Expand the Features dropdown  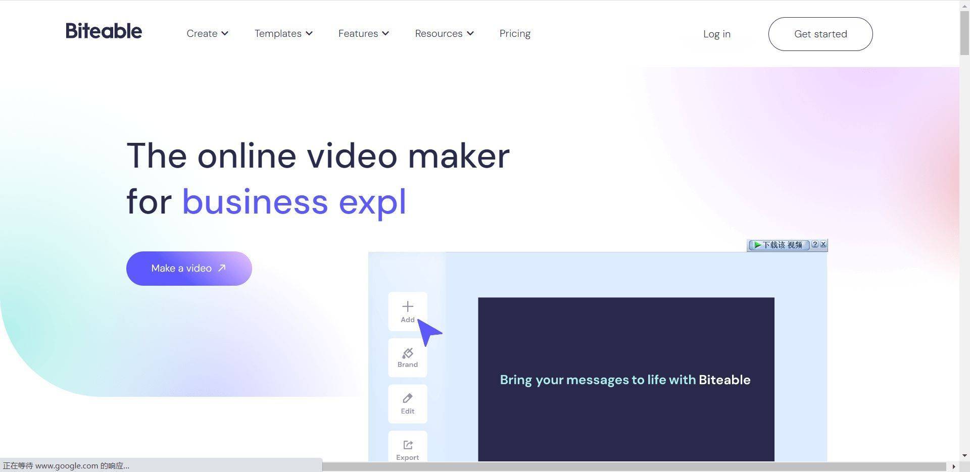pyautogui.click(x=363, y=34)
